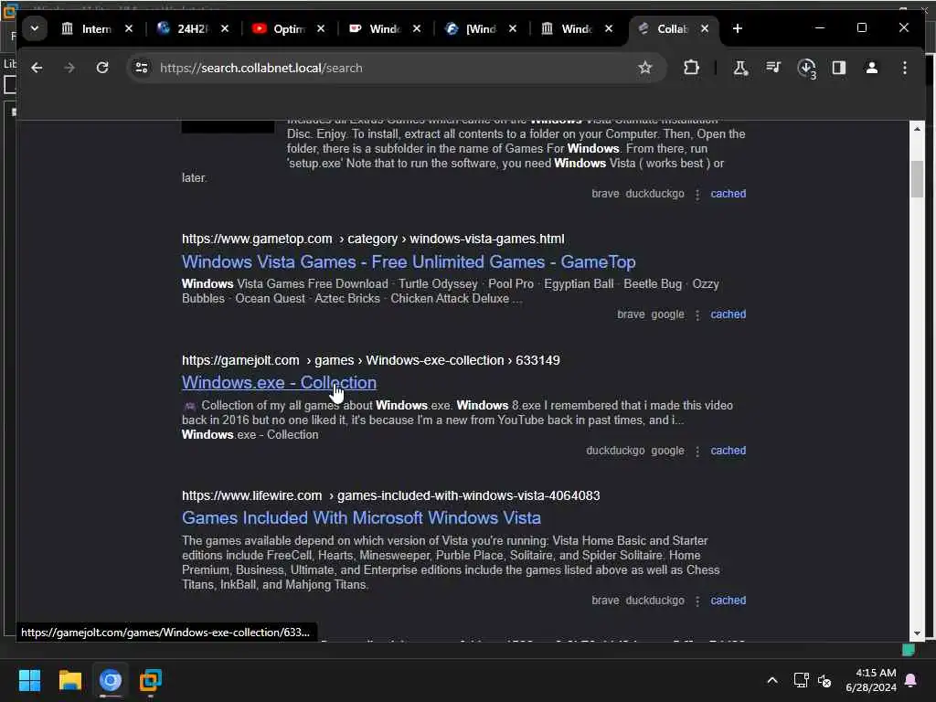Screen dimensions: 936x702
Task: Click the gamejolt.com result URL text
Action: coord(371,360)
